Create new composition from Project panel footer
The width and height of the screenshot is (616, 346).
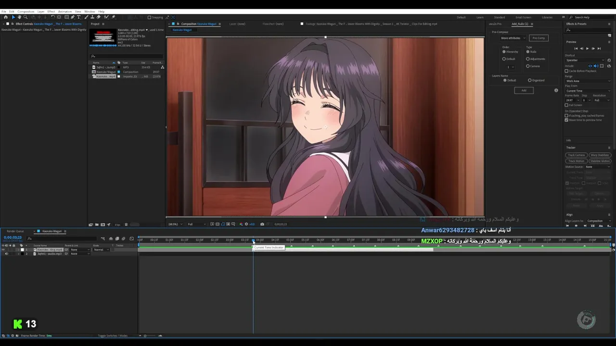point(103,224)
